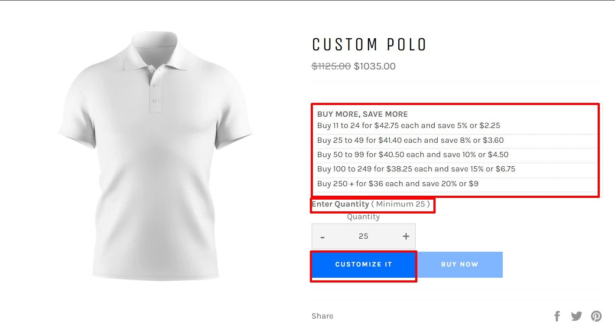Click the Buy Now button
This screenshot has height=332, width=615.
(459, 264)
